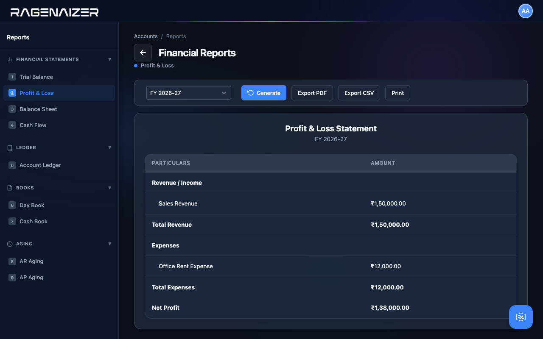Click the Revenue / Income section heading
This screenshot has width=543, height=339.
[x=177, y=183]
